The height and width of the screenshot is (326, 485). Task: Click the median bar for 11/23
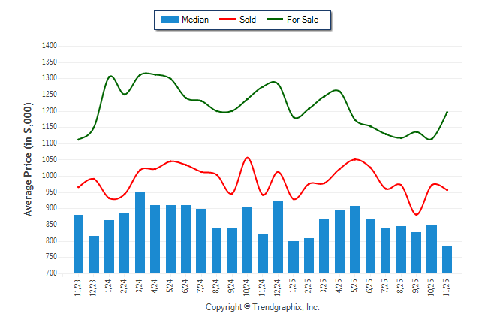[x=78, y=244]
